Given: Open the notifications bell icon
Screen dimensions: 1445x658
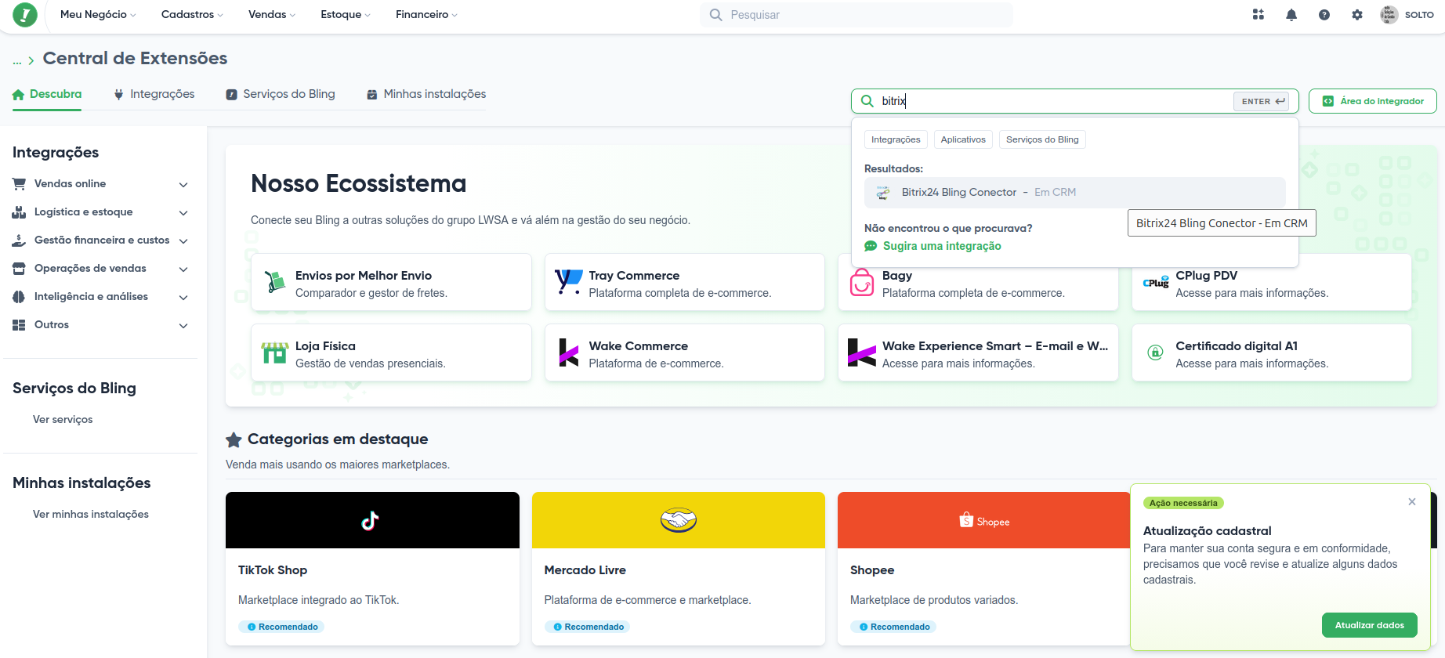Looking at the screenshot, I should click(x=1291, y=15).
